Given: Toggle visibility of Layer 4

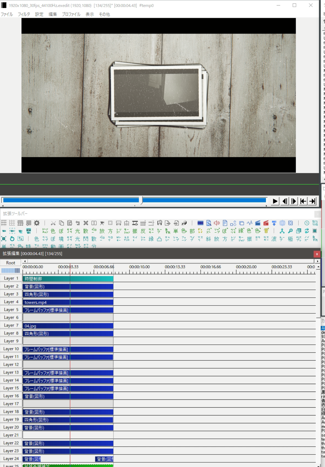Looking at the screenshot, I should click(x=11, y=302).
